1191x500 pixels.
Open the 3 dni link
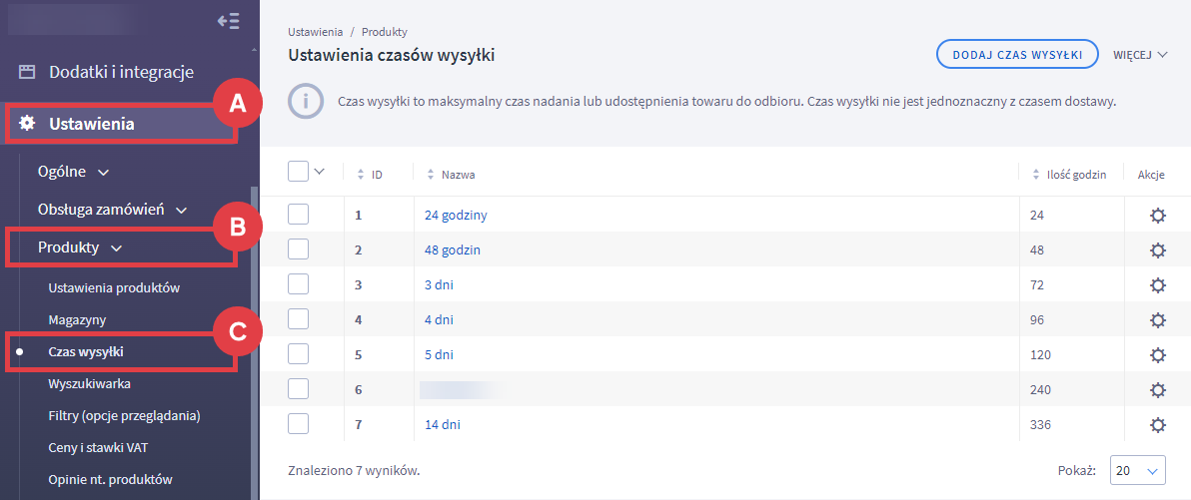(439, 285)
